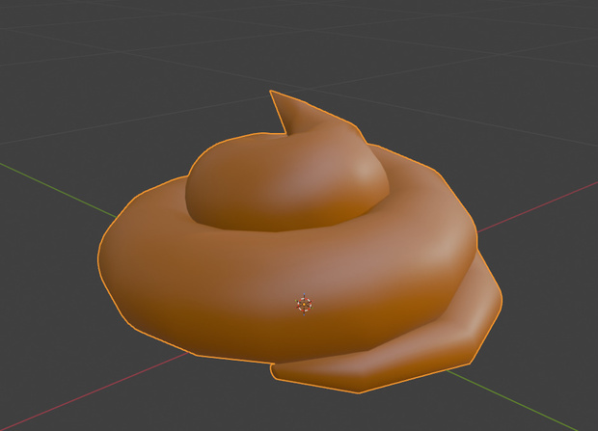Click the pointed tip of the swirl
Viewport: 598px width, 431px height.
pyautogui.click(x=272, y=93)
